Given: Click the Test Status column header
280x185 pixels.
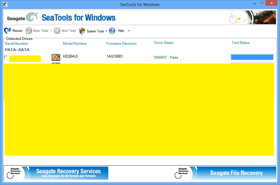Looking at the screenshot, I should click(241, 43).
